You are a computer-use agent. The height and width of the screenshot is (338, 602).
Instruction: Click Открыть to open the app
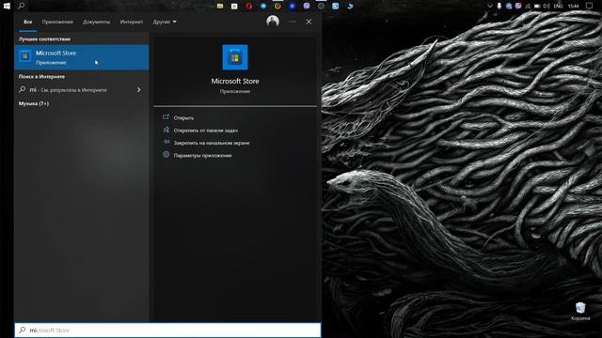click(183, 118)
